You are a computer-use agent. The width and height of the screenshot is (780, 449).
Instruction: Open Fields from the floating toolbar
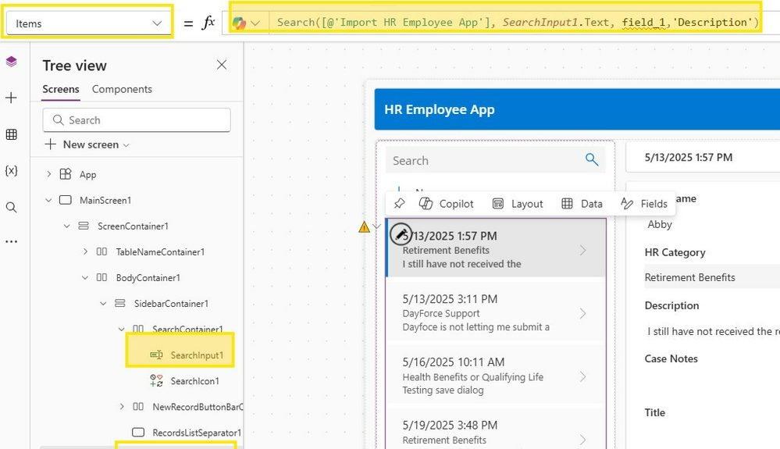pyautogui.click(x=643, y=203)
